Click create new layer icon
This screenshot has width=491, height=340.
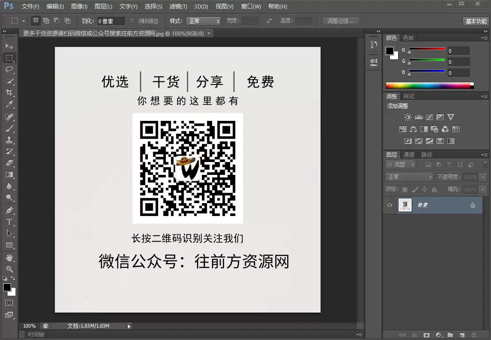[462, 335]
